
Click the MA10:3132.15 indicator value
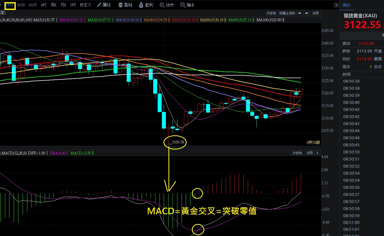(71, 20)
